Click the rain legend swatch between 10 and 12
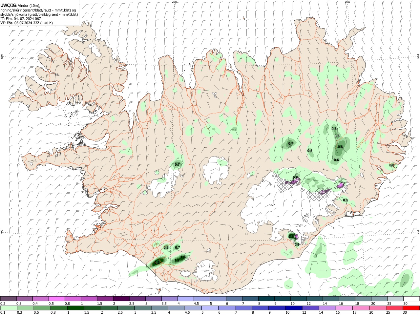This screenshot has height=315, width=420. (x=294, y=308)
